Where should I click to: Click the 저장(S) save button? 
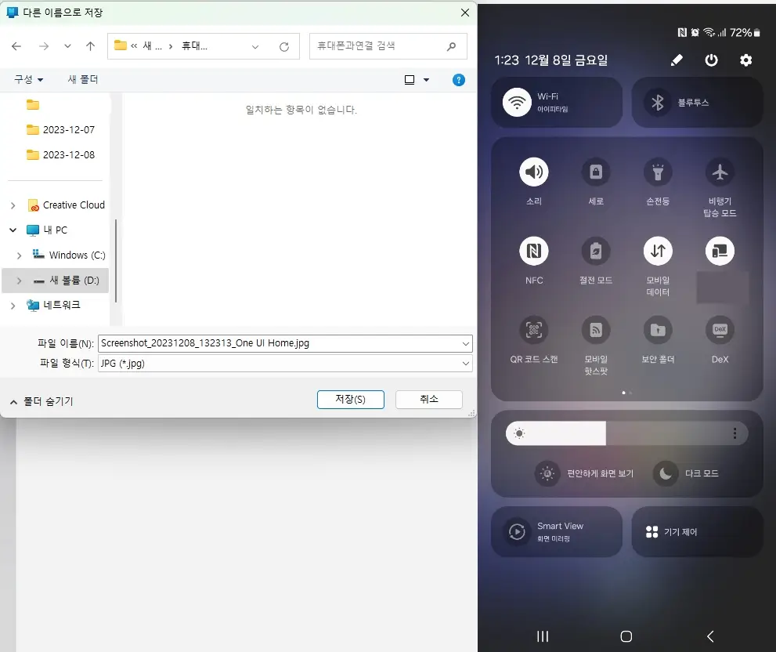click(350, 399)
